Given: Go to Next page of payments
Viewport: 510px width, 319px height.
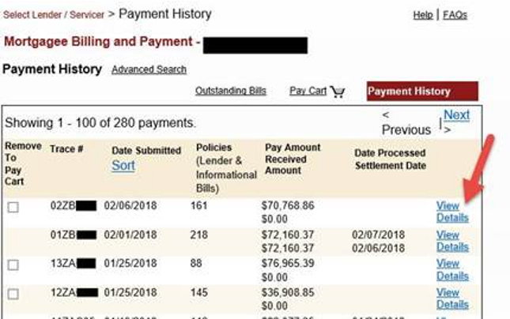Looking at the screenshot, I should point(456,115).
